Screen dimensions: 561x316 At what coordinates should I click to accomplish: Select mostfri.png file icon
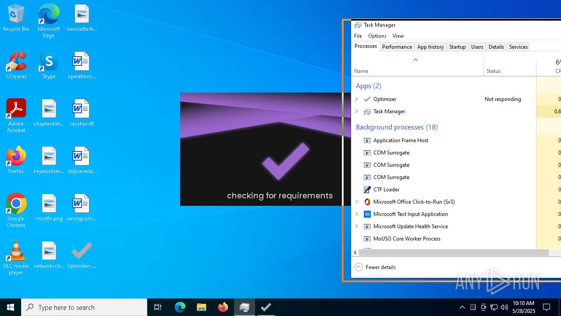[x=49, y=208]
